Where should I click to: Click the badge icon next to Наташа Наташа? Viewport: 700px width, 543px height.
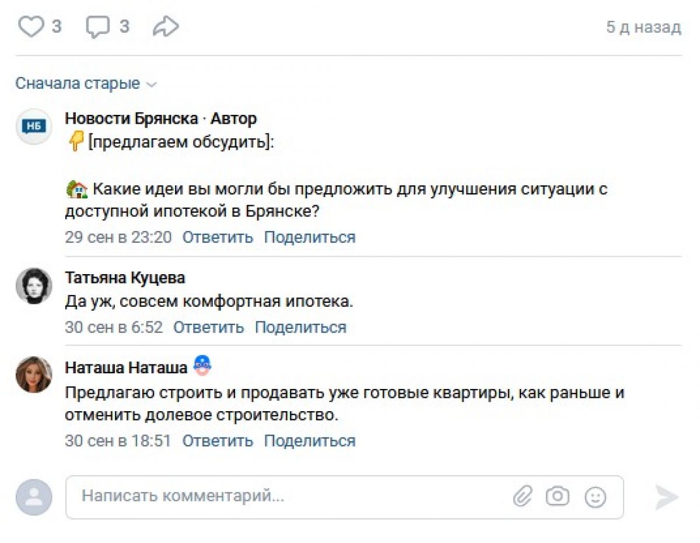point(202,366)
